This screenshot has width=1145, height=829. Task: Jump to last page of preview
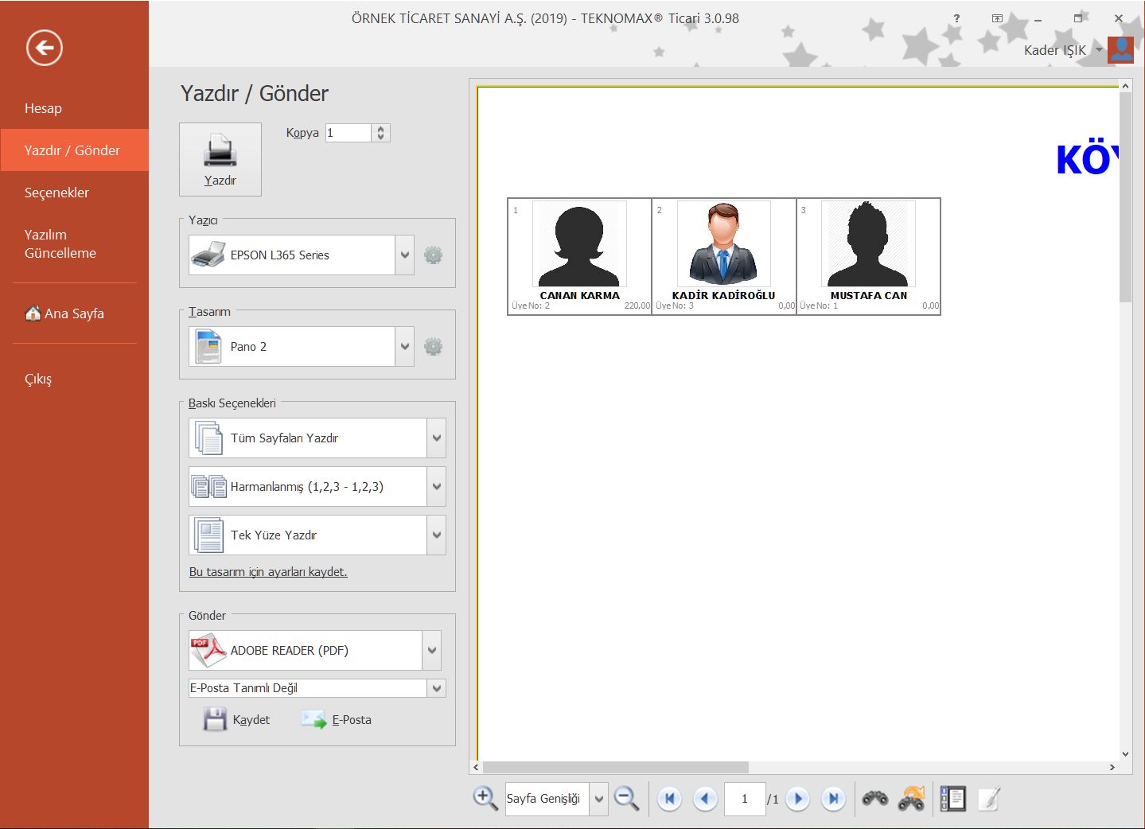pyautogui.click(x=833, y=799)
